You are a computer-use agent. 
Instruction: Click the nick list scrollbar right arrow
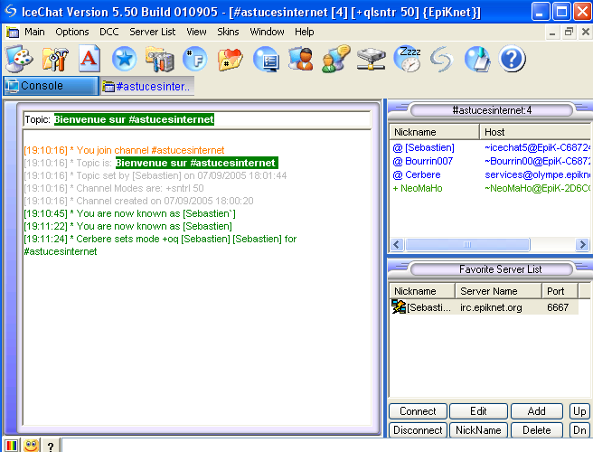[x=582, y=244]
